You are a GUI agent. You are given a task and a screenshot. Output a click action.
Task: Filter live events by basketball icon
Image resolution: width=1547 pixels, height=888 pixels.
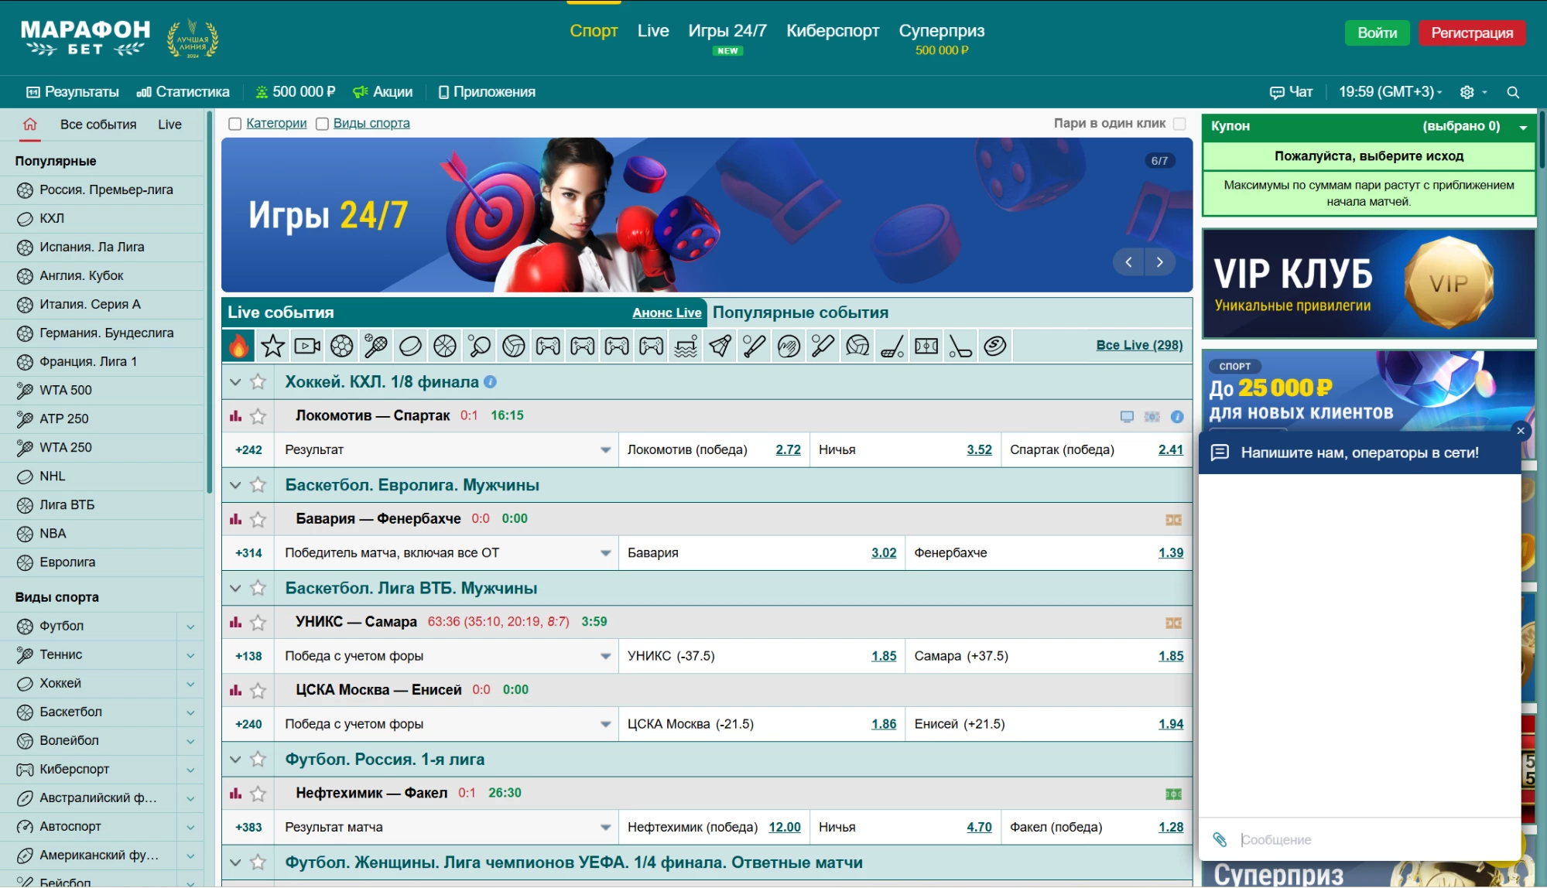[445, 346]
